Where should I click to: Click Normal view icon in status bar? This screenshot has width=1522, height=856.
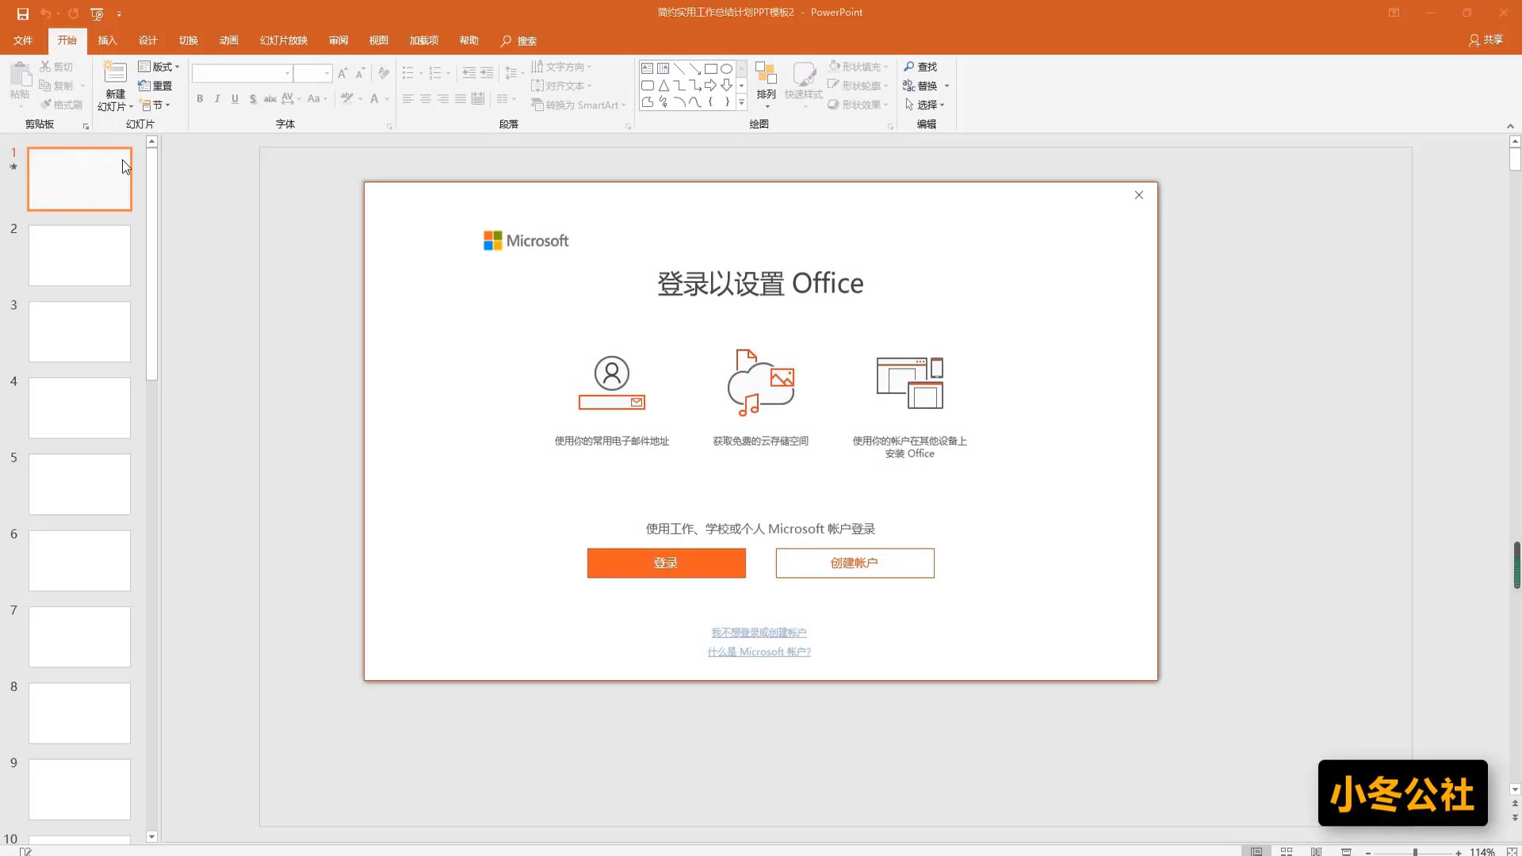coord(1256,851)
